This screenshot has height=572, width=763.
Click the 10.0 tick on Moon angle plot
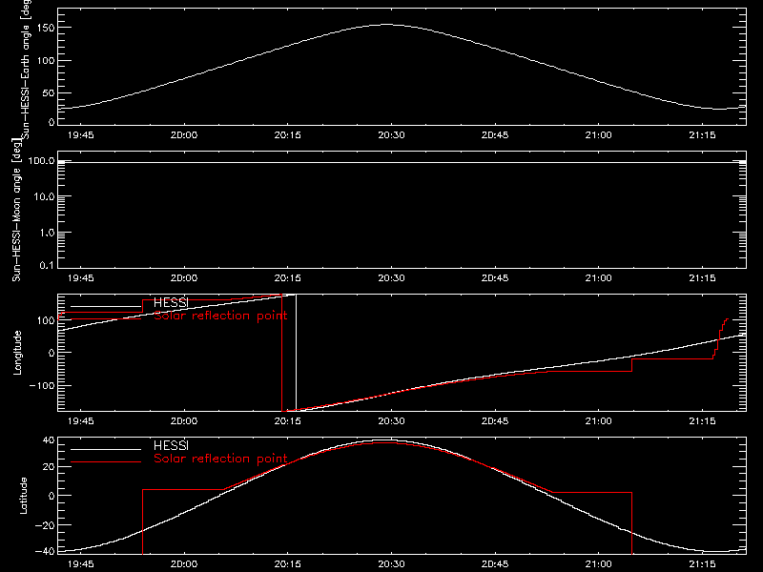point(44,196)
